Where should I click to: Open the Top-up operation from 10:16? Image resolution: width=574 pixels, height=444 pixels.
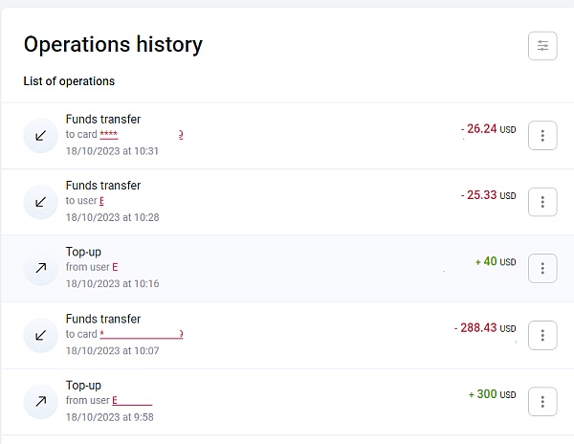(x=83, y=253)
